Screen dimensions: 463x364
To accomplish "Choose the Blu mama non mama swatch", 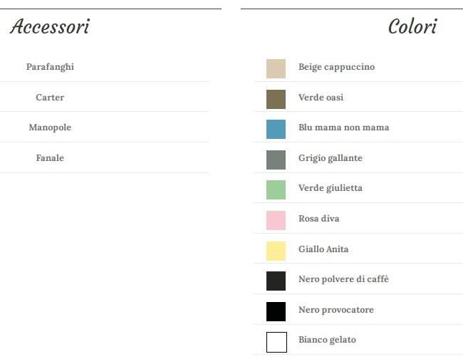I will [x=276, y=129].
